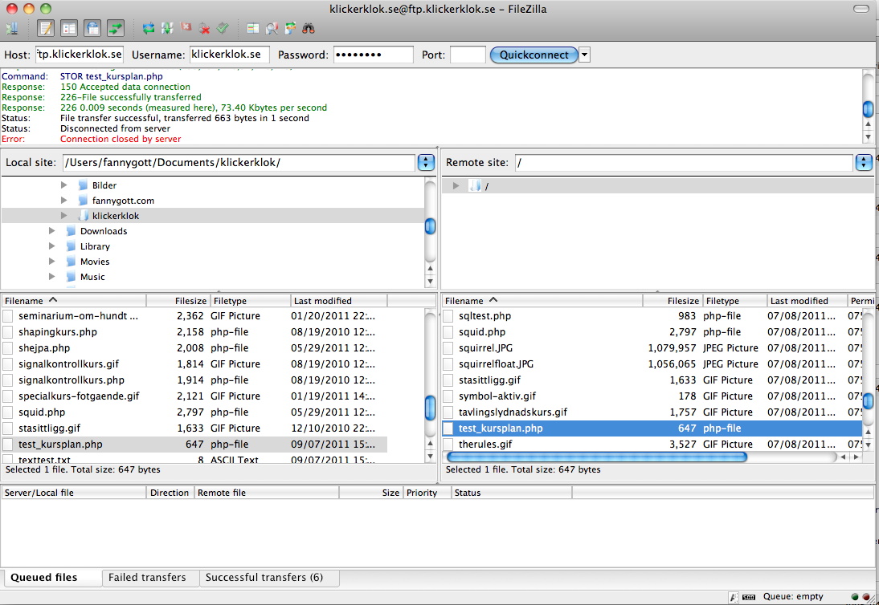Click the remote list horizontal scrollbar
879x605 pixels.
[596, 457]
